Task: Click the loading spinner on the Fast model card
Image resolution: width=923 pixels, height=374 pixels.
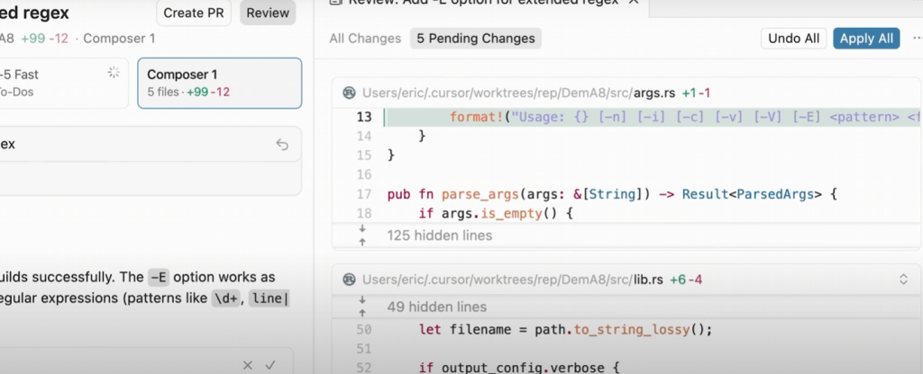Action: 114,73
